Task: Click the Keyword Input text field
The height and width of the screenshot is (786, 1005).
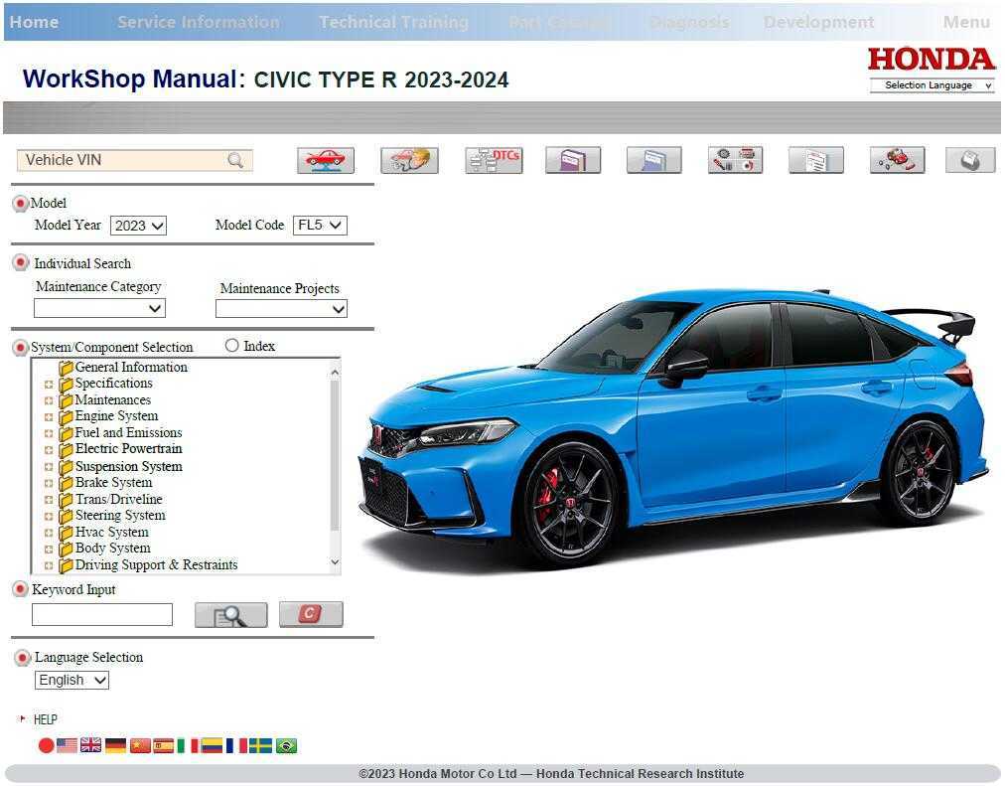Action: tap(102, 614)
